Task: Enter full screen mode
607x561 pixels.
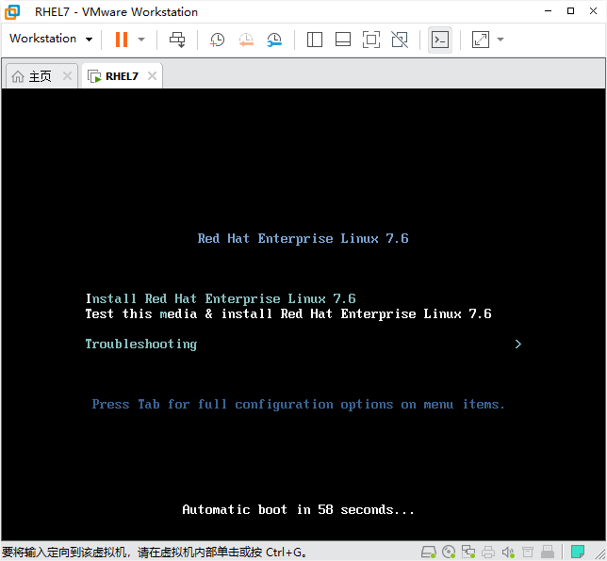Action: point(370,40)
